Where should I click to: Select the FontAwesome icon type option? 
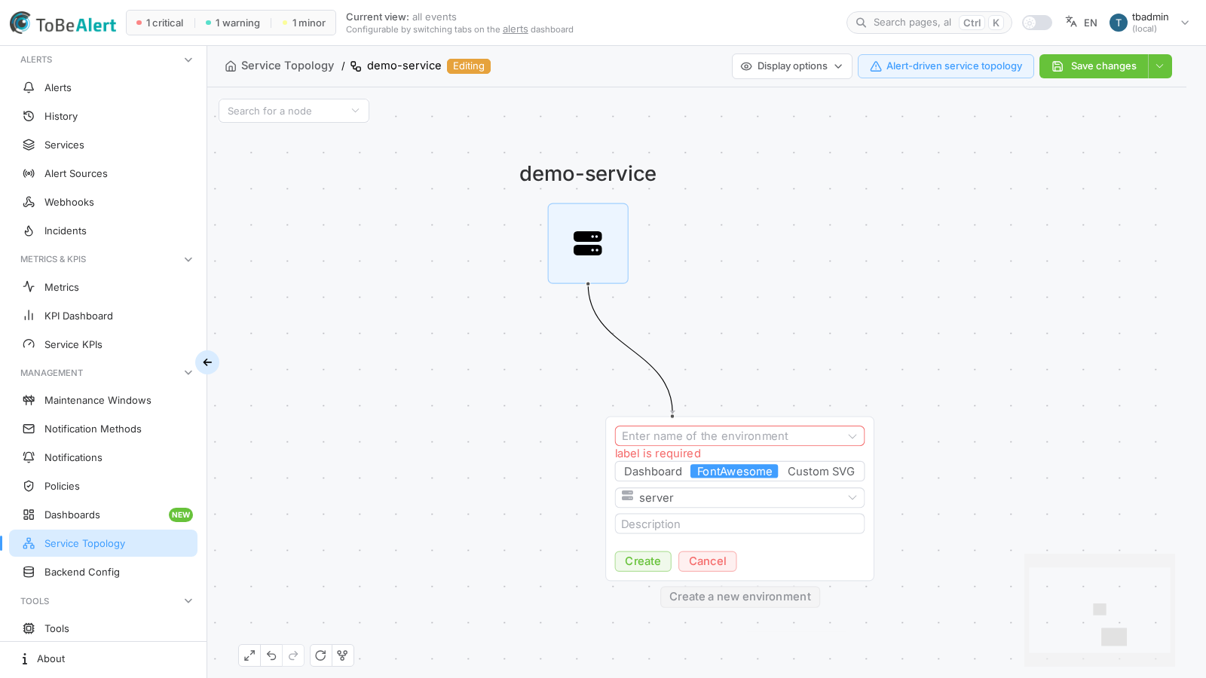click(x=734, y=472)
